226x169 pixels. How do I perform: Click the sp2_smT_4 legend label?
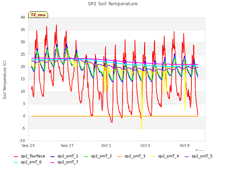point(168,156)
